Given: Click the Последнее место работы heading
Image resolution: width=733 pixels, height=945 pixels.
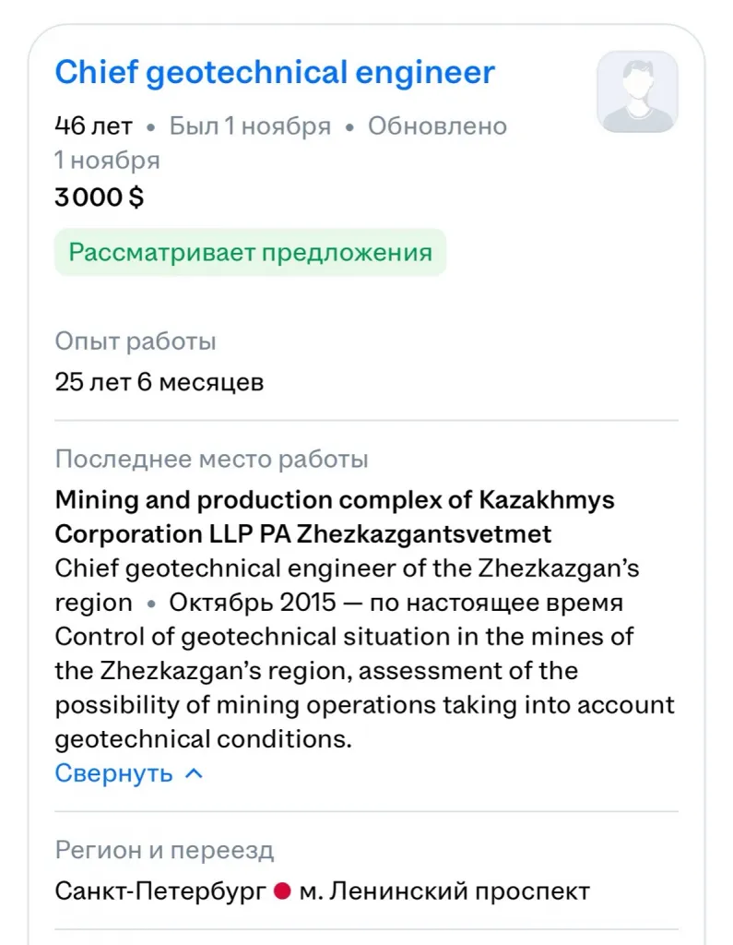Looking at the screenshot, I should (211, 459).
